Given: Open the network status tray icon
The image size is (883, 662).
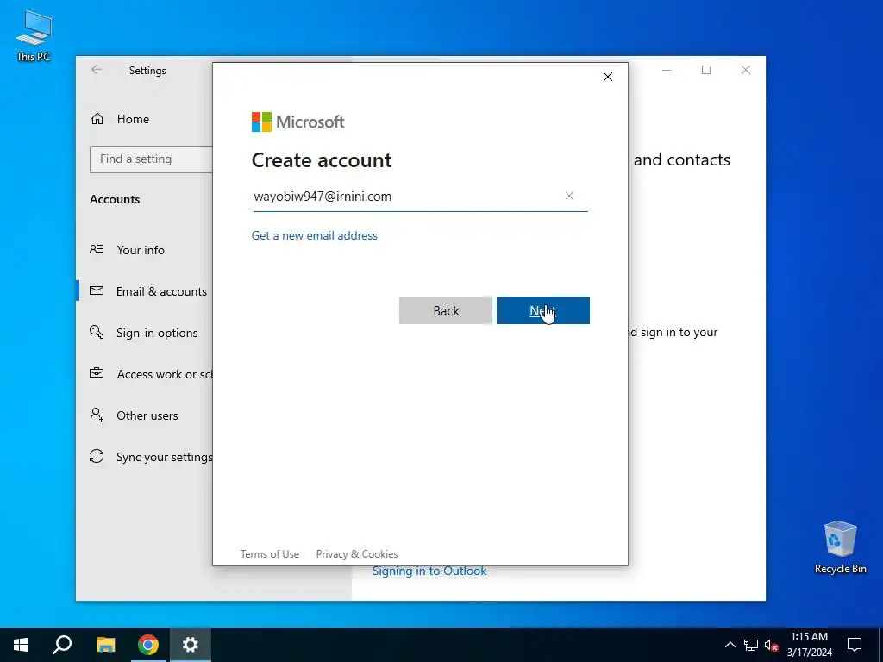Looking at the screenshot, I should point(751,645).
